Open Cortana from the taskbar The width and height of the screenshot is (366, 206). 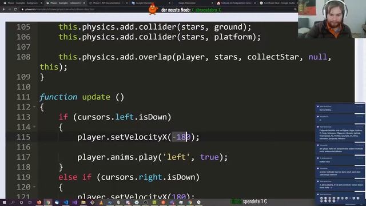click(21, 202)
